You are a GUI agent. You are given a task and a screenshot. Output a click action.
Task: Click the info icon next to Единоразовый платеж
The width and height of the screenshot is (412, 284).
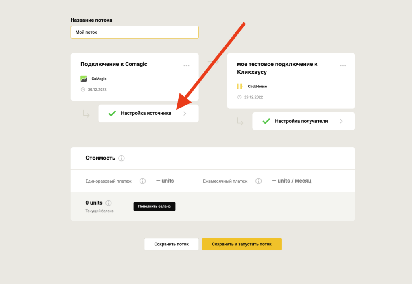tap(142, 181)
